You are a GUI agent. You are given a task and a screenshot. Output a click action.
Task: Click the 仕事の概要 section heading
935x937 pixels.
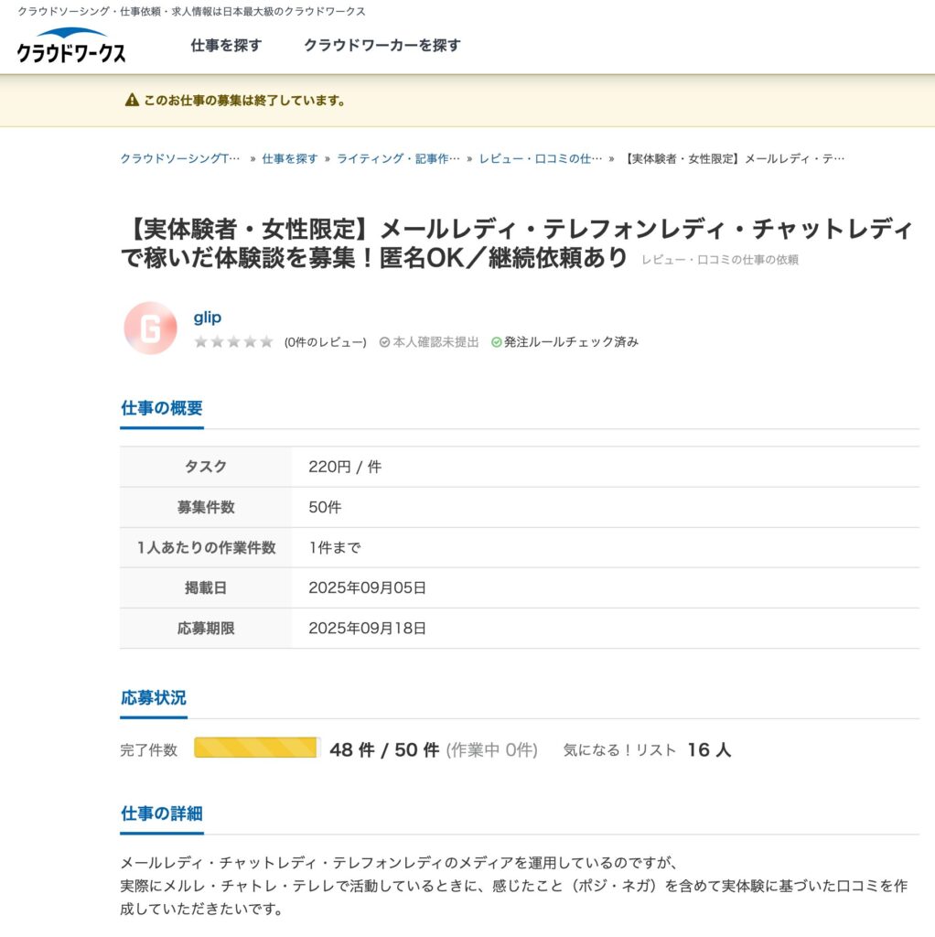tap(162, 407)
